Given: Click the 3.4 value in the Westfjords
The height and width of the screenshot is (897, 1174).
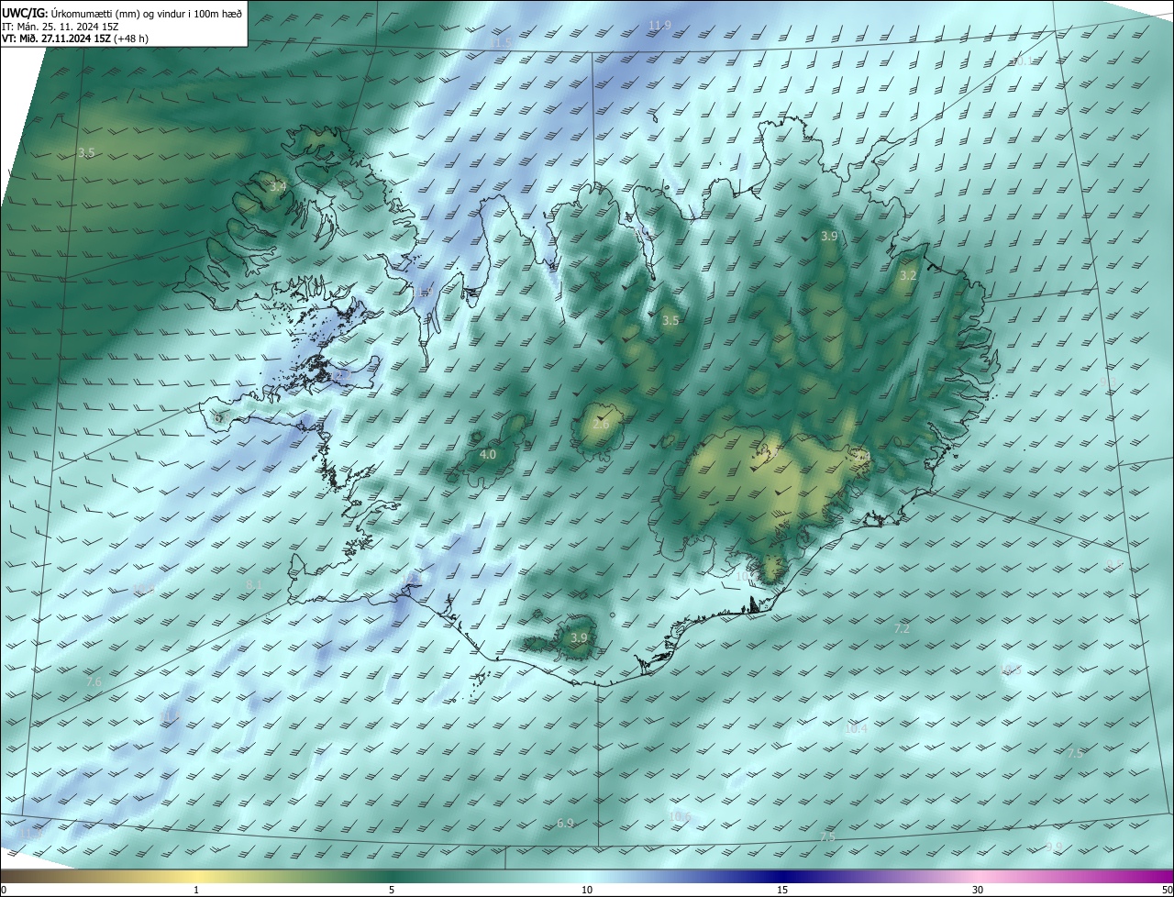Looking at the screenshot, I should [278, 186].
